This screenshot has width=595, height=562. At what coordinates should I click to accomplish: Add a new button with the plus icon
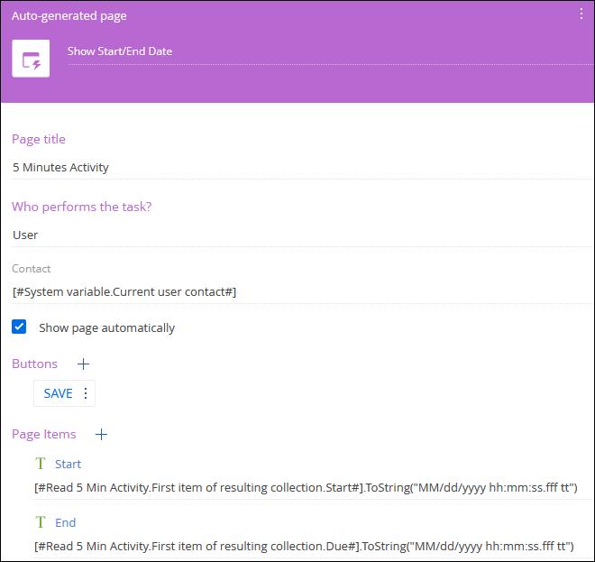click(83, 364)
